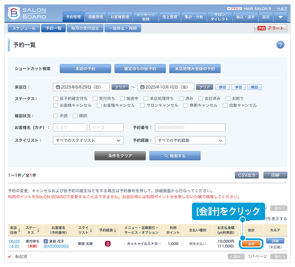Click 未読の予約 shortcut button
The height and width of the screenshot is (267, 295).
pyautogui.click(x=86, y=69)
